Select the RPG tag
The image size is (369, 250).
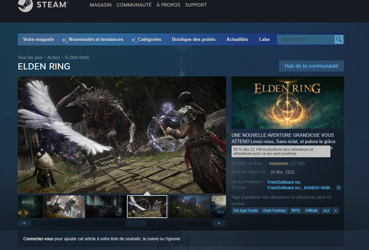(x=295, y=210)
